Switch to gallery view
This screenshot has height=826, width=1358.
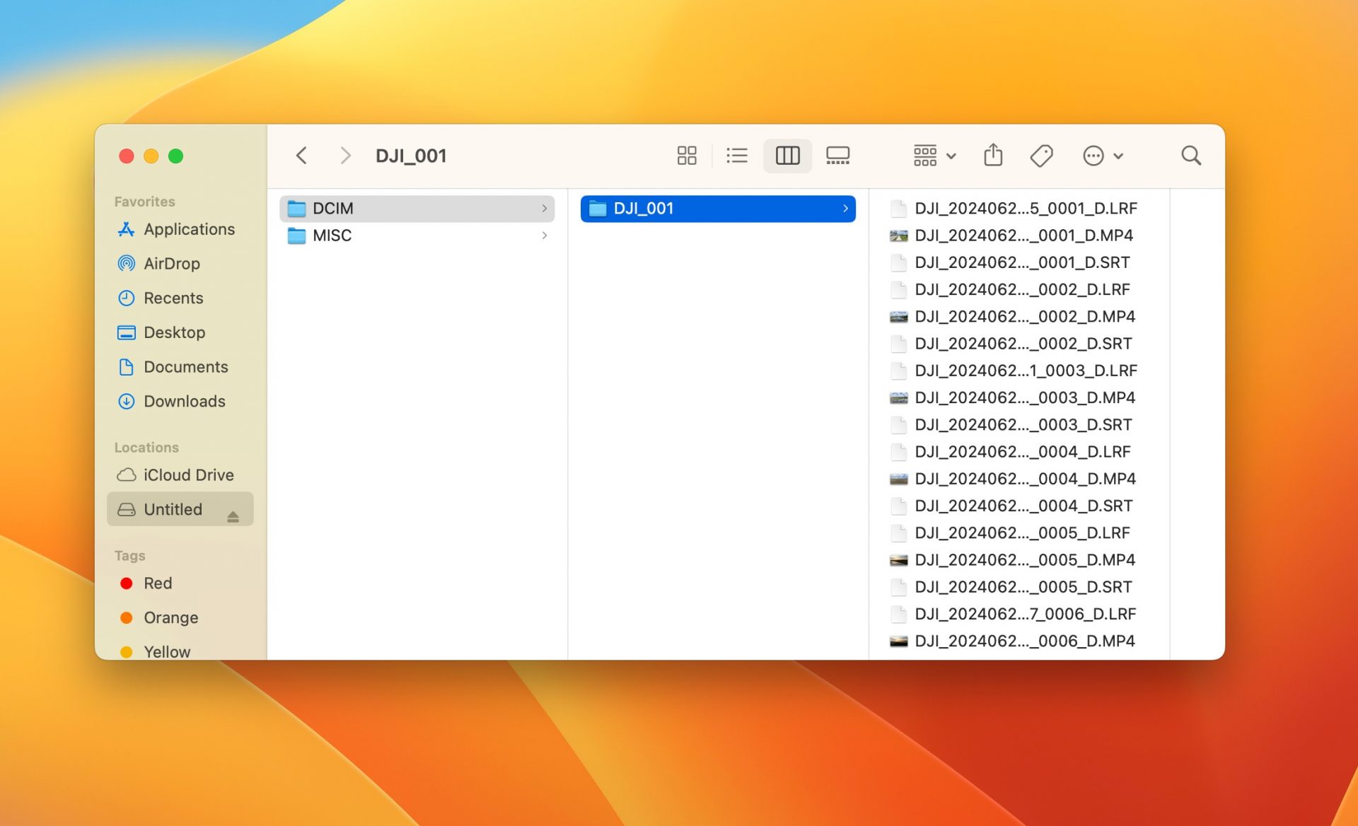837,156
